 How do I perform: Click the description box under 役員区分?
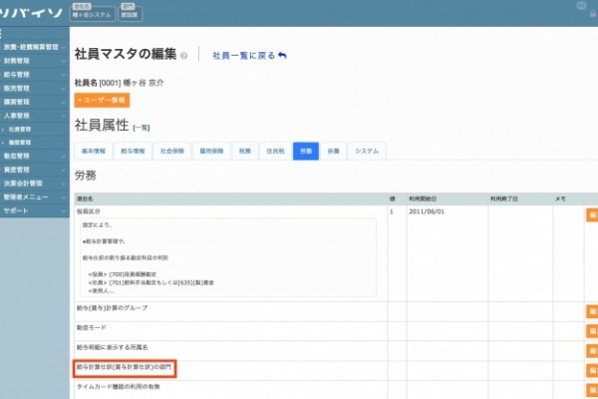point(228,257)
